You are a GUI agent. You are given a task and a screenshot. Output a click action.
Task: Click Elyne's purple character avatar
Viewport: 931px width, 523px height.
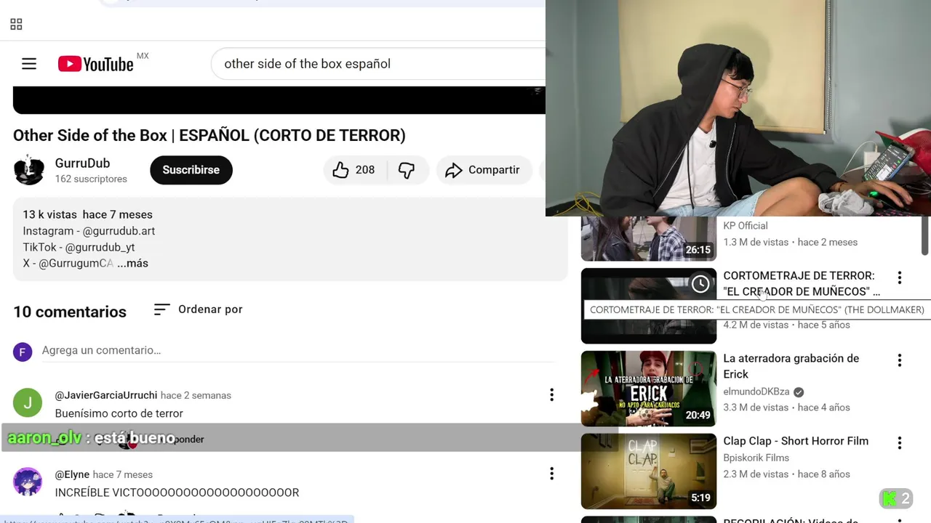click(x=28, y=482)
